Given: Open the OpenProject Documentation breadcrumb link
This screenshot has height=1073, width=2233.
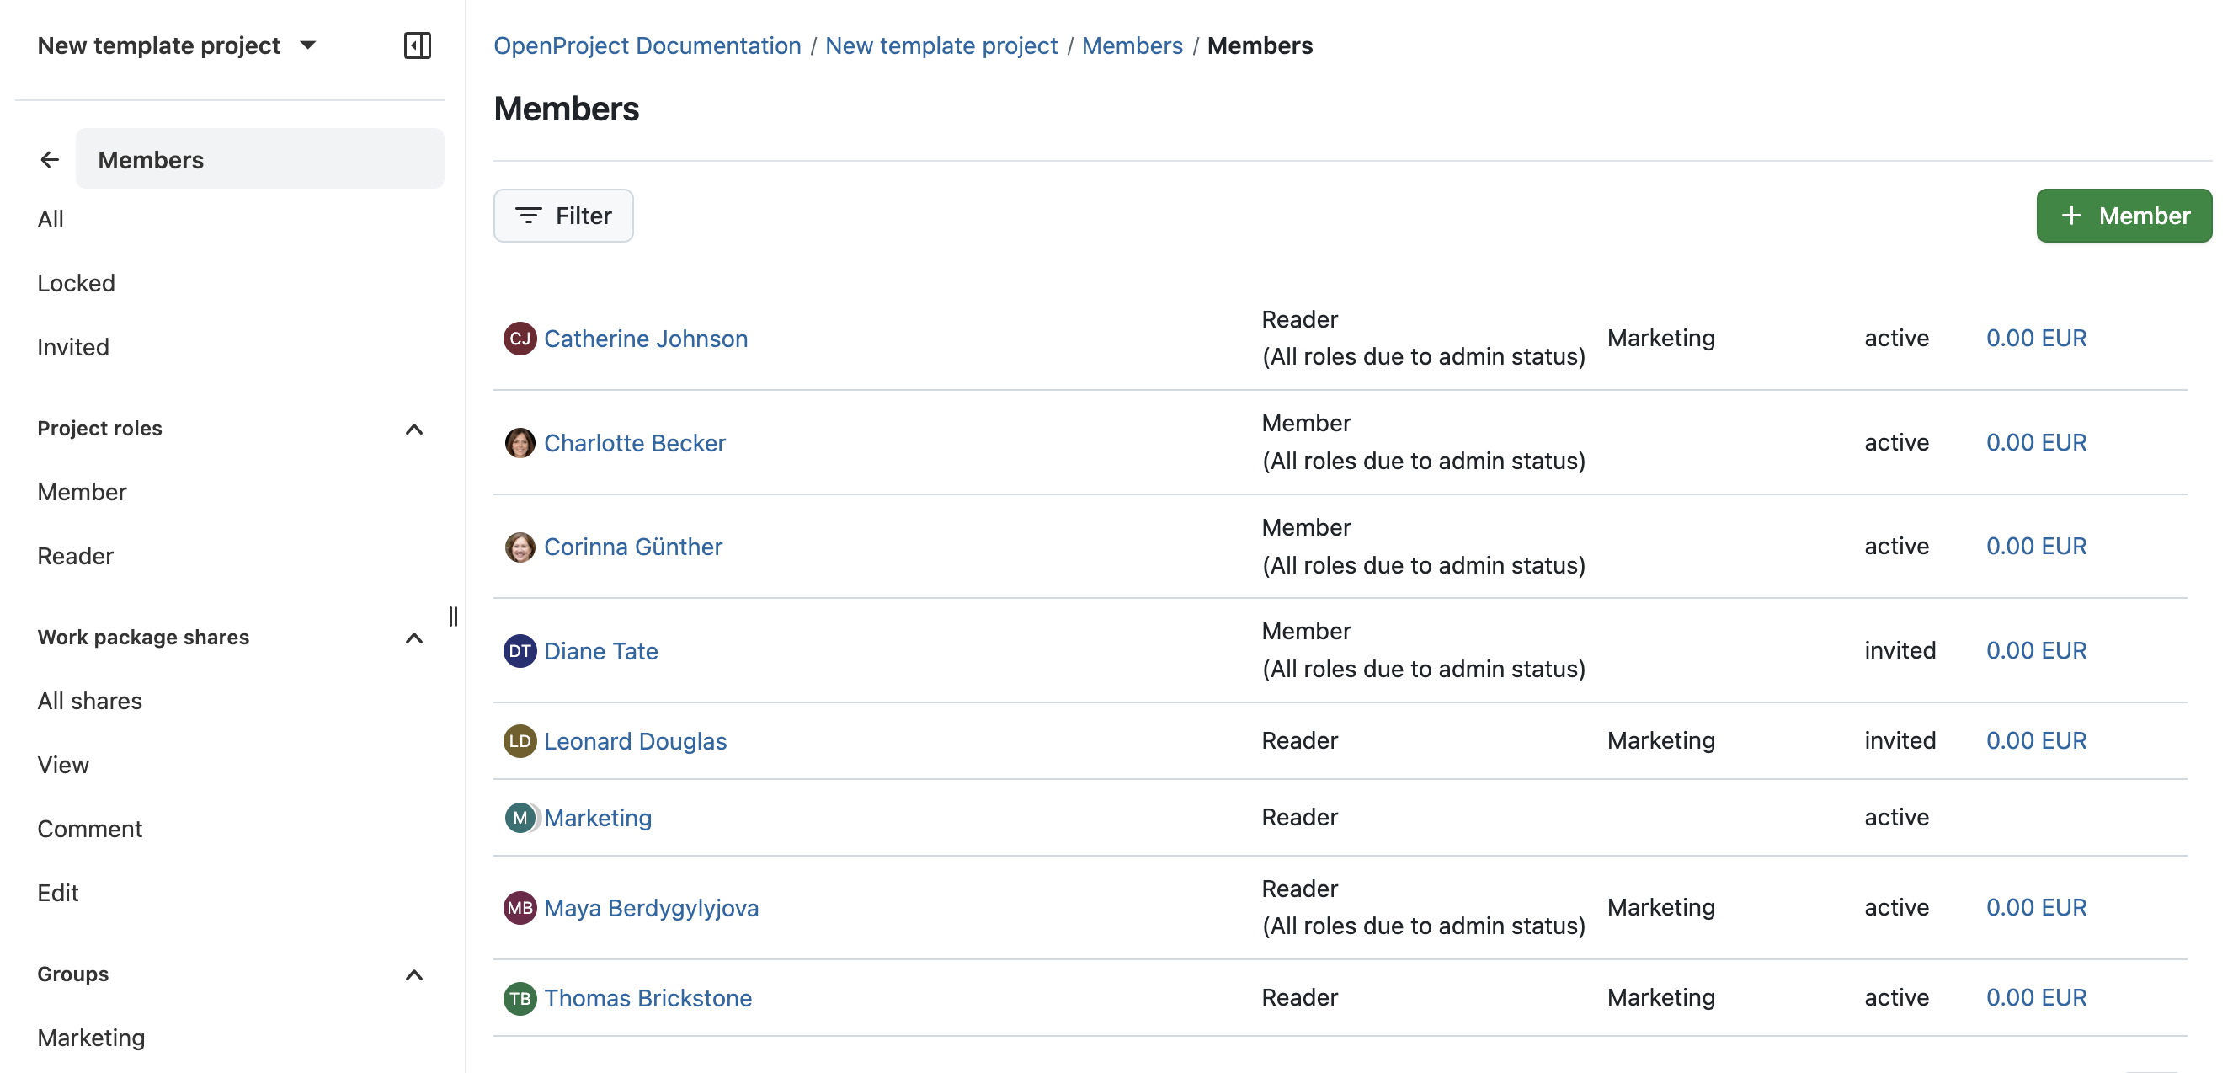Looking at the screenshot, I should pyautogui.click(x=647, y=45).
